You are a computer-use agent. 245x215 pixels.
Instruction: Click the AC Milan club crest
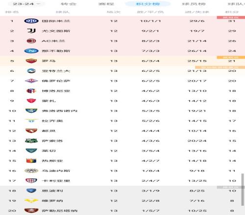(x=31, y=41)
